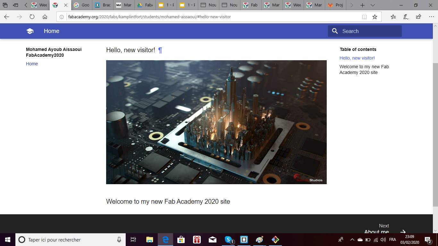Switch to reading view
Screen dimensions: 438x246
point(364,17)
